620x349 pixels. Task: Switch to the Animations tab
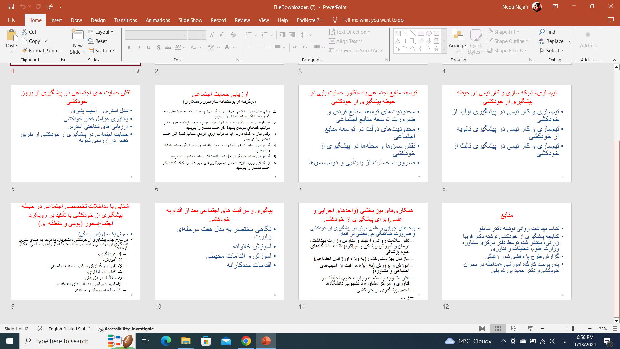(158, 20)
